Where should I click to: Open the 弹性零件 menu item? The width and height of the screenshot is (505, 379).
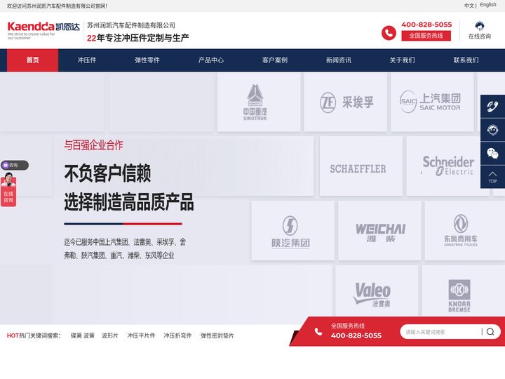click(147, 60)
